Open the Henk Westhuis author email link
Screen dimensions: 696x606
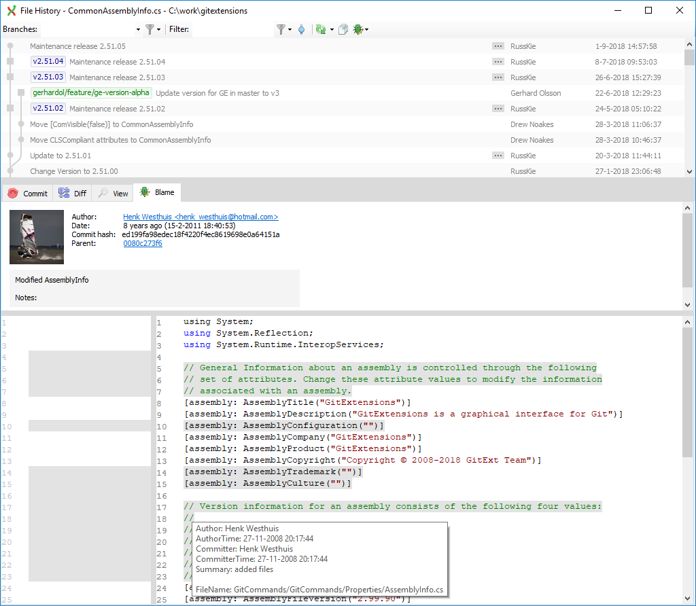(x=201, y=217)
